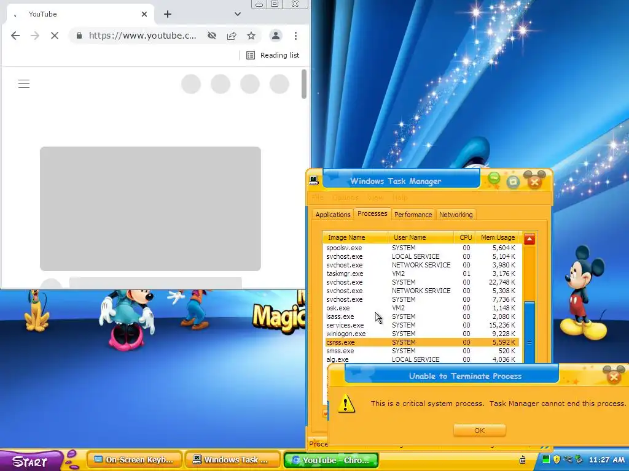Click the crossed-out eye icon in the address bar
Viewport: 629px width, 471px height.
pyautogui.click(x=212, y=36)
